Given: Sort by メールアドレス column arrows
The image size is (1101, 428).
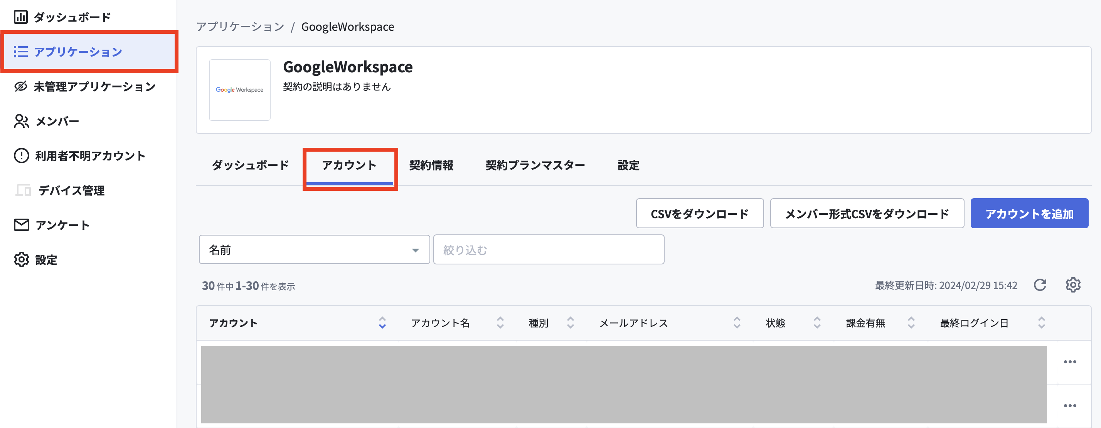Looking at the screenshot, I should (x=737, y=323).
